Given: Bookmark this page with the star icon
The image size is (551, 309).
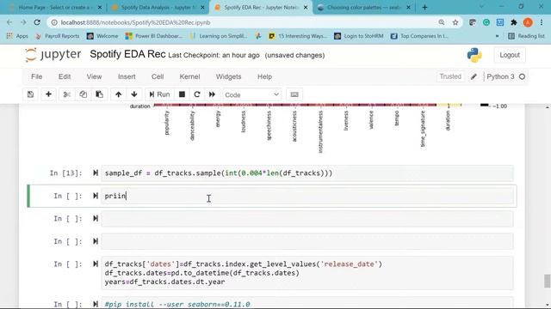Looking at the screenshot, I should click(x=455, y=22).
